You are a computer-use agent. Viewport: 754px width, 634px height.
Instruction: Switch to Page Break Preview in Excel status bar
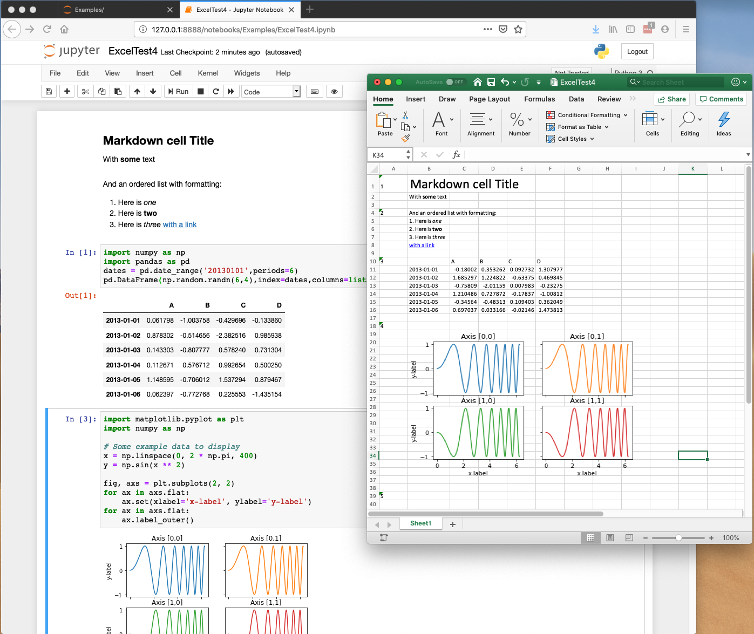coord(629,537)
